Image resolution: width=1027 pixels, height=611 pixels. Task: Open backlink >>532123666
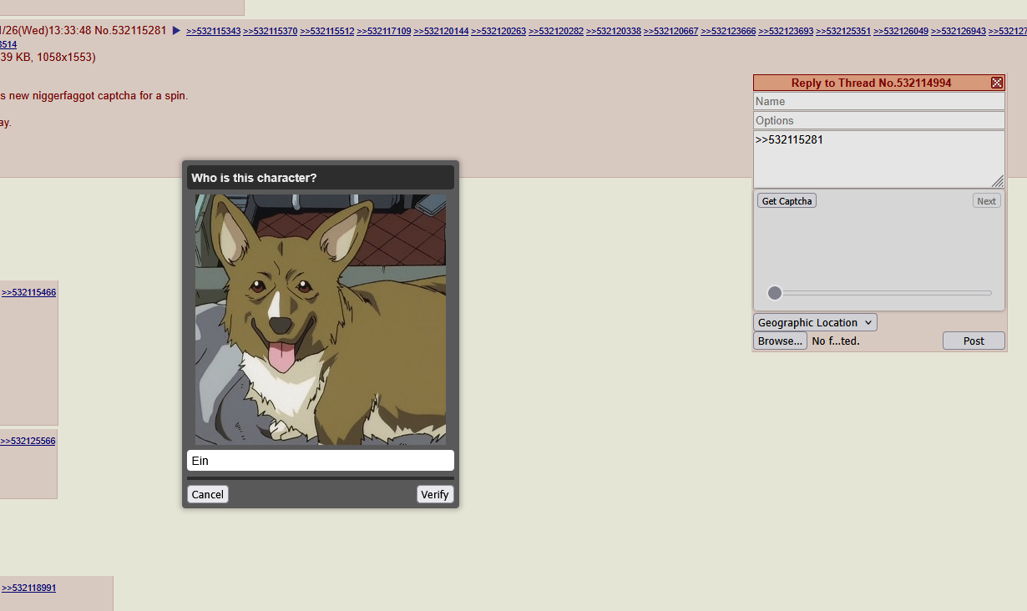click(x=728, y=32)
